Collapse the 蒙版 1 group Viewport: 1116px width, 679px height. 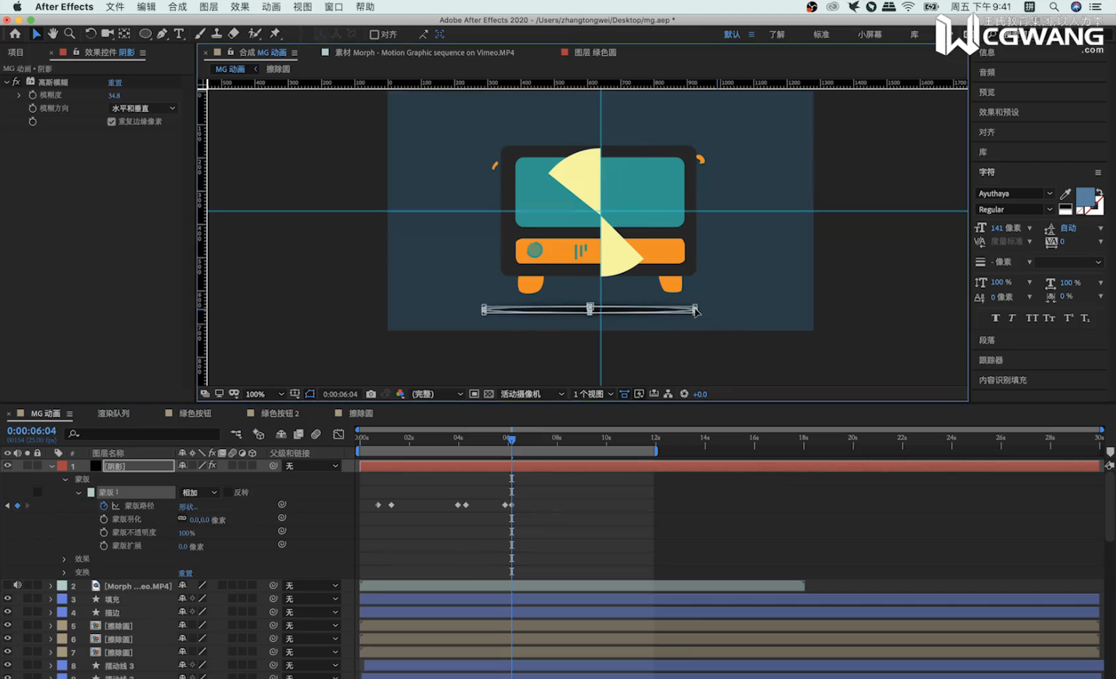coord(78,493)
